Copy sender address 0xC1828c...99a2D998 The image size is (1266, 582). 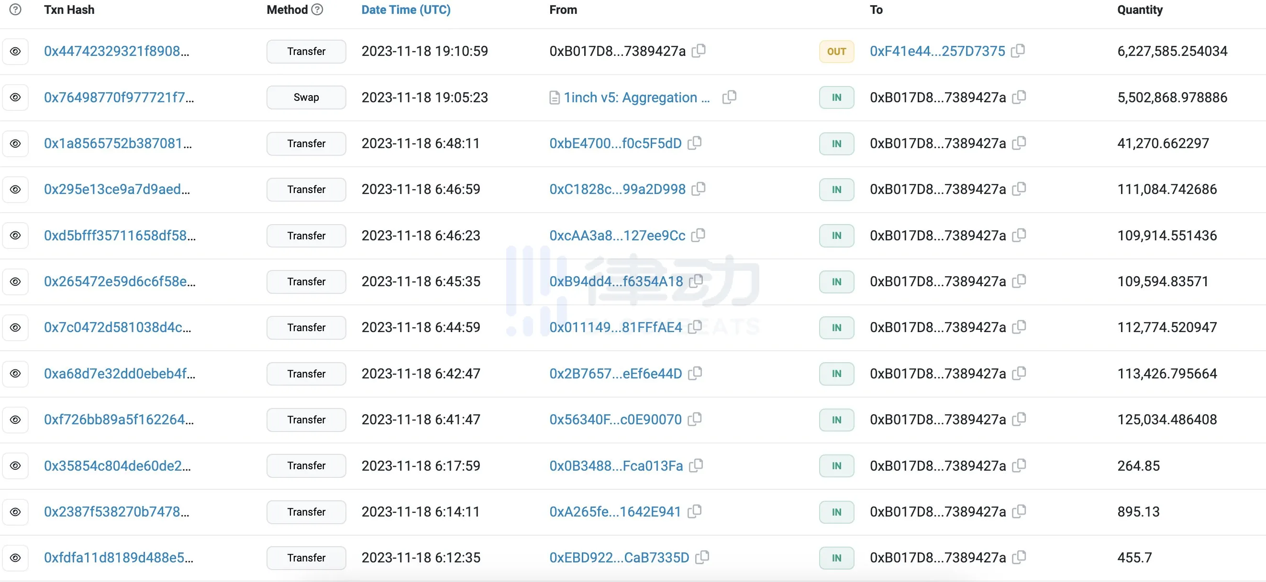click(699, 189)
